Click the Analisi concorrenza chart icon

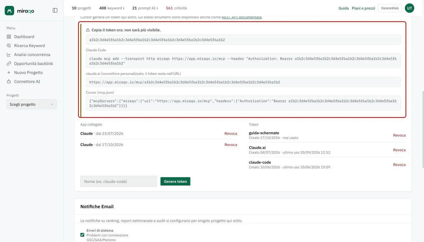click(x=9, y=55)
